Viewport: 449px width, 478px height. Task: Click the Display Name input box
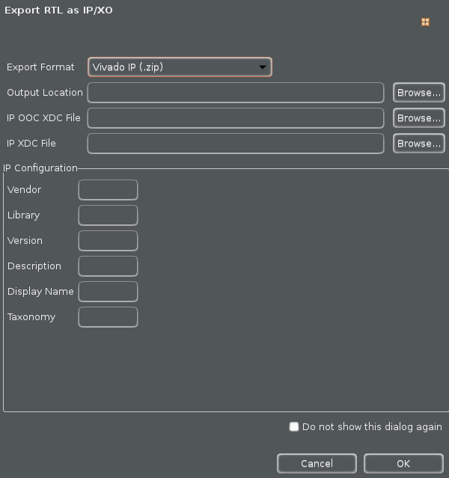tap(108, 292)
